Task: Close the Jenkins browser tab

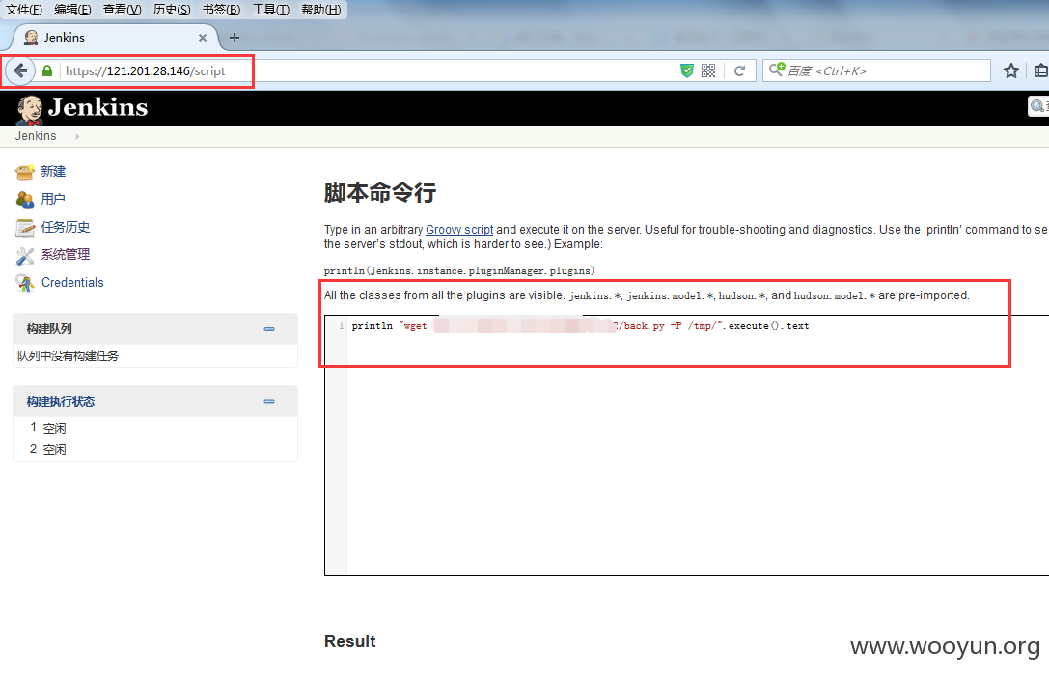Action: [202, 38]
